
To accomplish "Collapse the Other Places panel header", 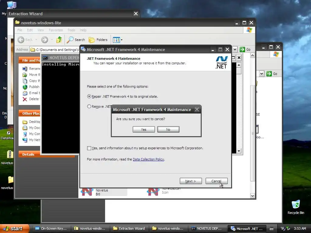I will (x=29, y=113).
